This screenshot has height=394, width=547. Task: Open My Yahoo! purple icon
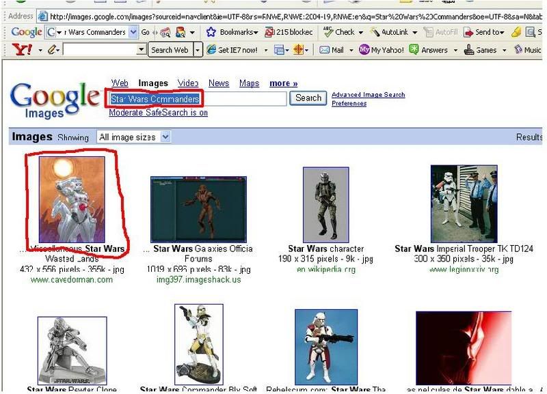(364, 50)
